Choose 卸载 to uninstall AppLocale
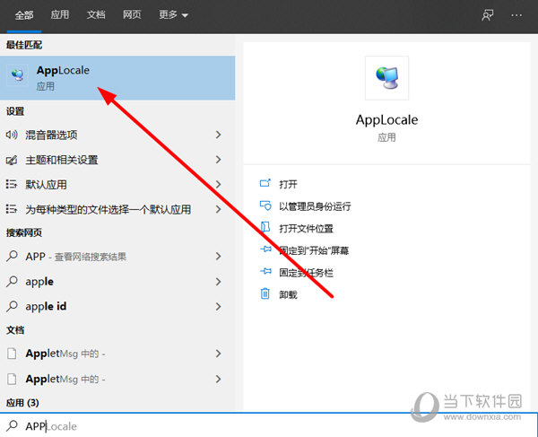The height and width of the screenshot is (437, 538). click(x=288, y=295)
